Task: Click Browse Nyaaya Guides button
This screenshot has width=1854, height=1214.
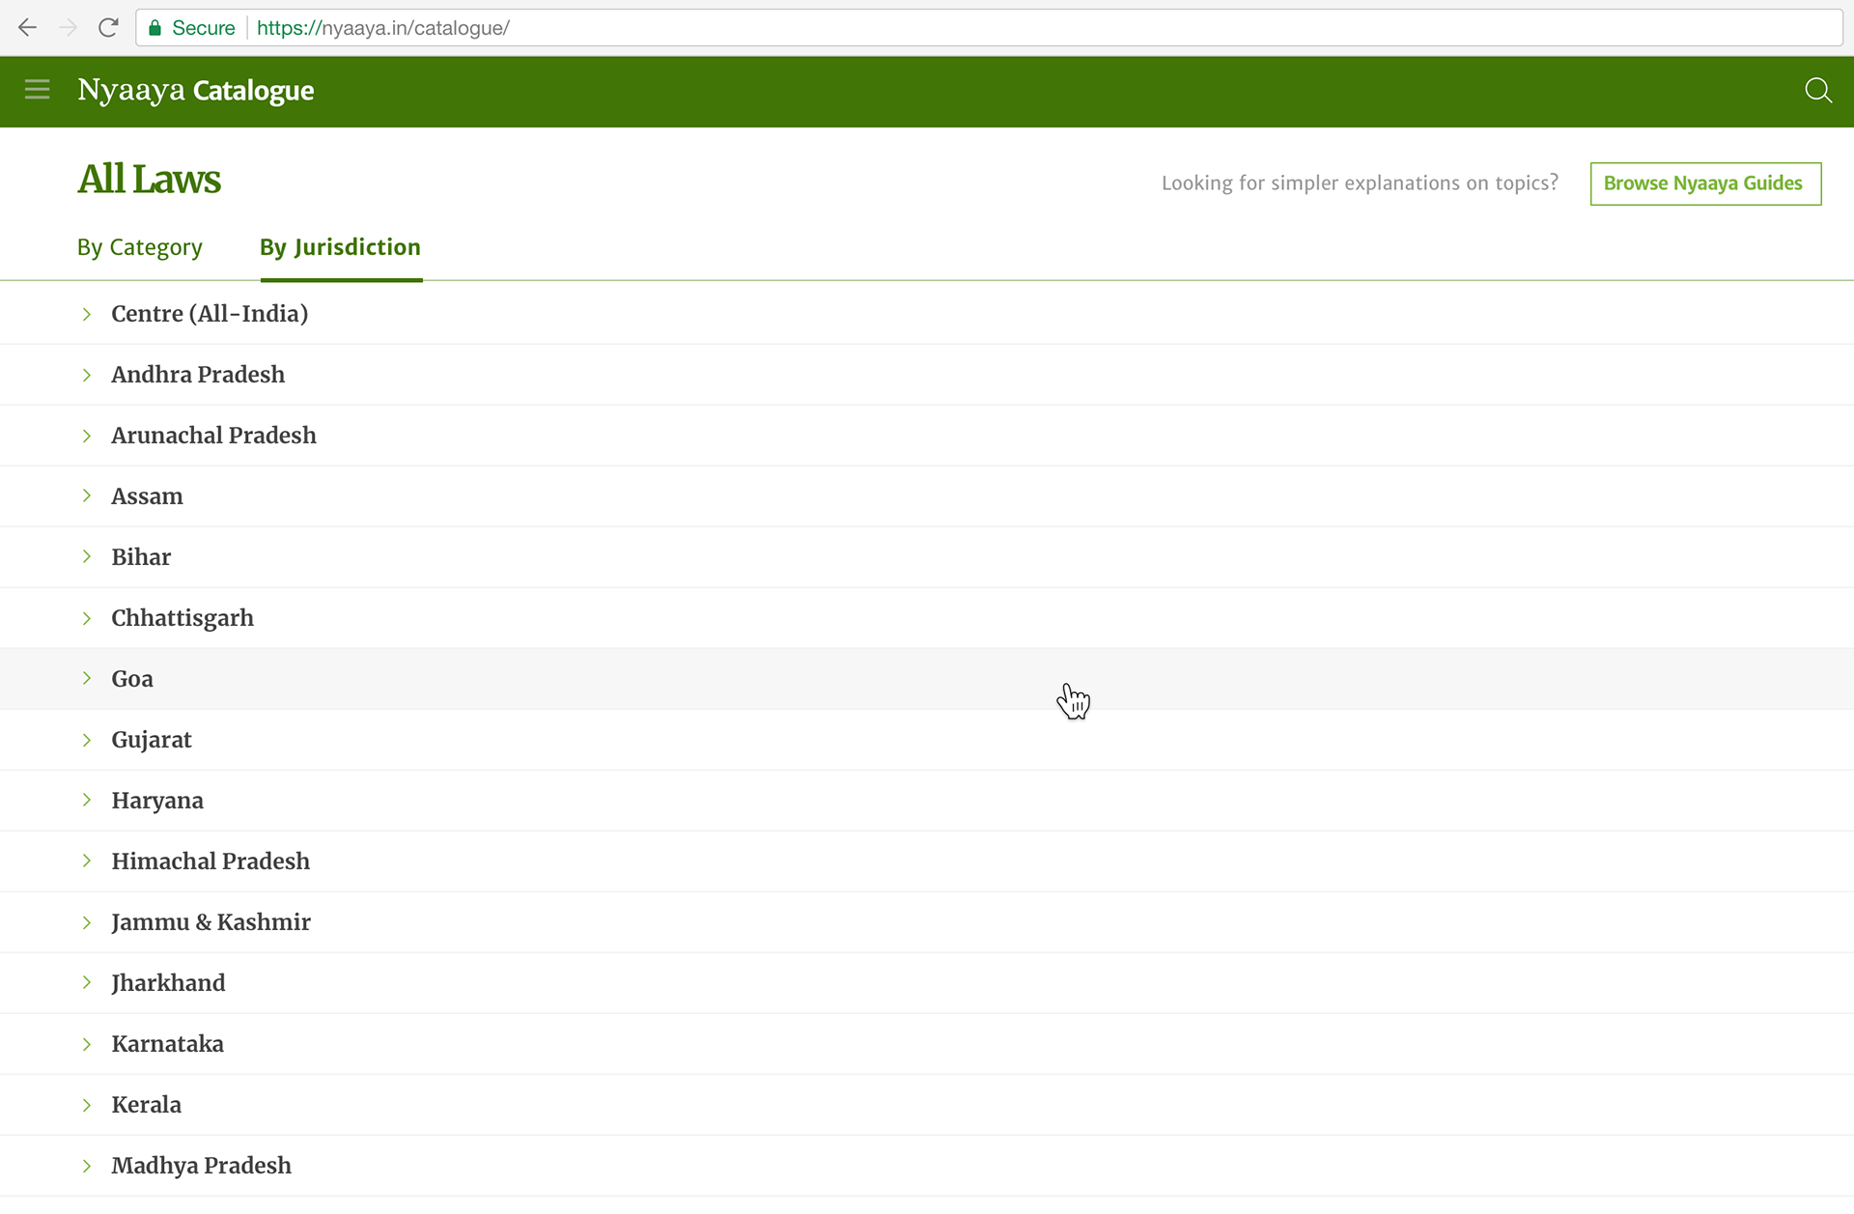Action: [x=1704, y=184]
